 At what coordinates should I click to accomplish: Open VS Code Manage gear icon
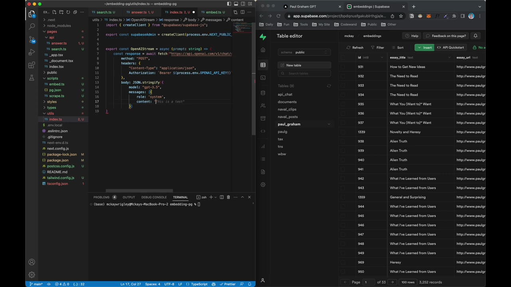pos(32,275)
